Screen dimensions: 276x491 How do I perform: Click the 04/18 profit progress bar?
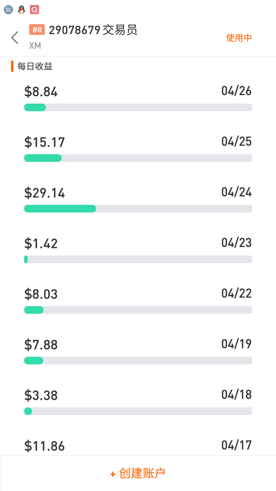click(138, 411)
